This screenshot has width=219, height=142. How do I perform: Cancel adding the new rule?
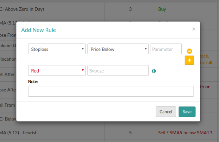pyautogui.click(x=166, y=112)
